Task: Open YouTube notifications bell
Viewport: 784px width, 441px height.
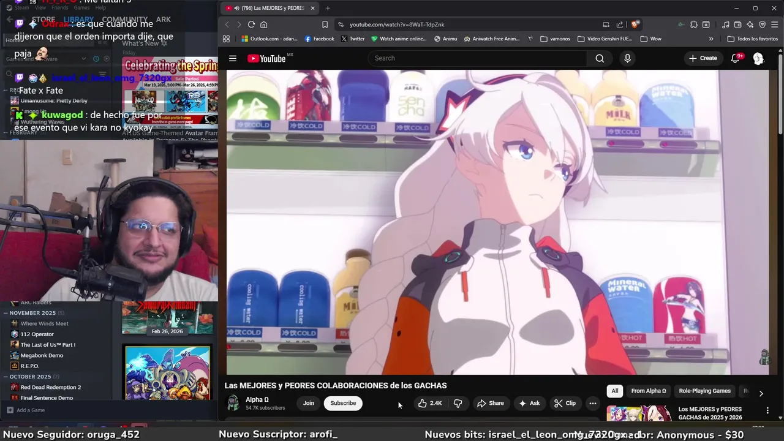Action: [x=736, y=58]
